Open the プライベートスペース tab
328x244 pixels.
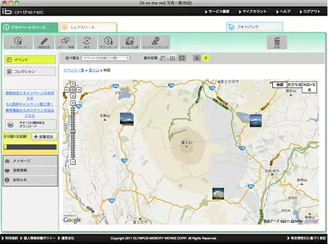30,28
